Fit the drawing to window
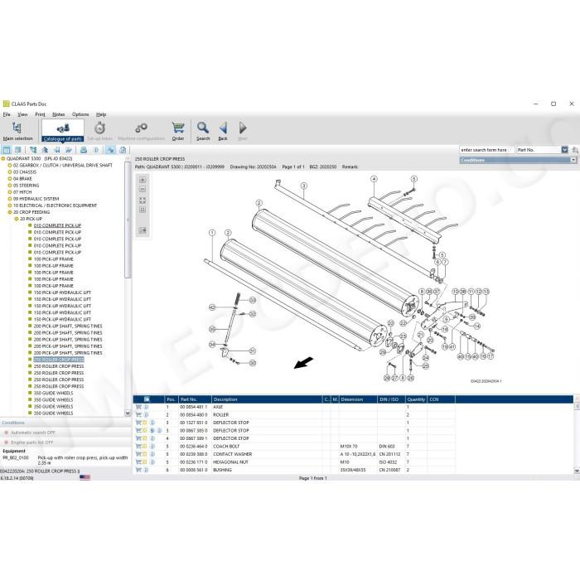 [143, 201]
